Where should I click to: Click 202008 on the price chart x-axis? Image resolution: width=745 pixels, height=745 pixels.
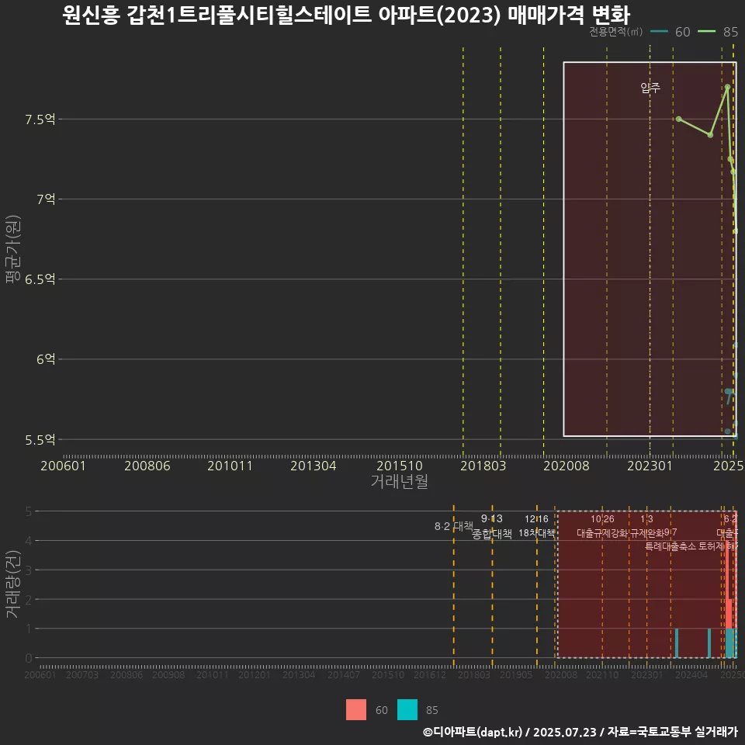(567, 466)
